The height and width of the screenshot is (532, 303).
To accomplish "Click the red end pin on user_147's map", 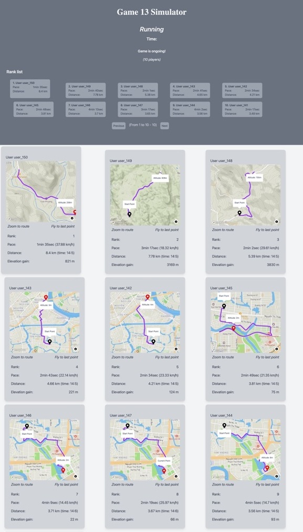I will coord(164,471).
